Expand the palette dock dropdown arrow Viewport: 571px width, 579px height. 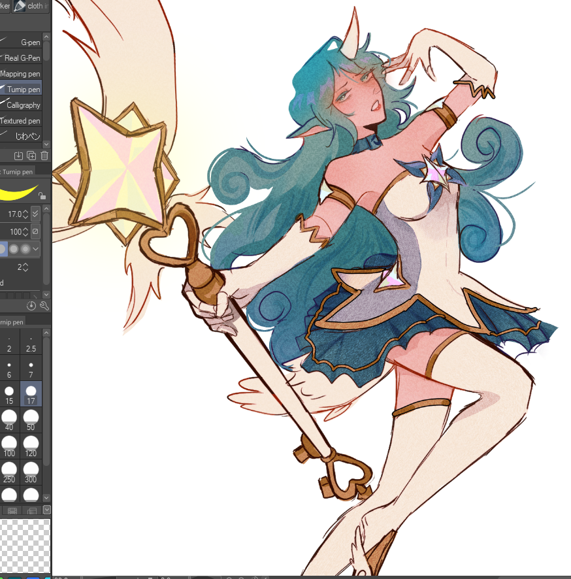click(x=46, y=510)
